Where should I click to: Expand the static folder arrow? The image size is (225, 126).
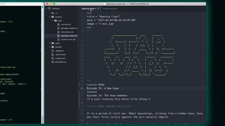coord(50,43)
